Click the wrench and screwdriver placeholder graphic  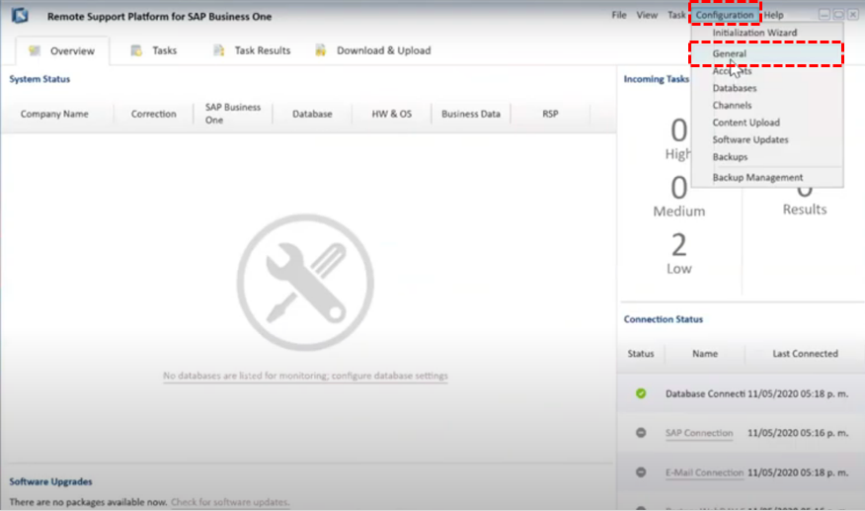tap(305, 283)
